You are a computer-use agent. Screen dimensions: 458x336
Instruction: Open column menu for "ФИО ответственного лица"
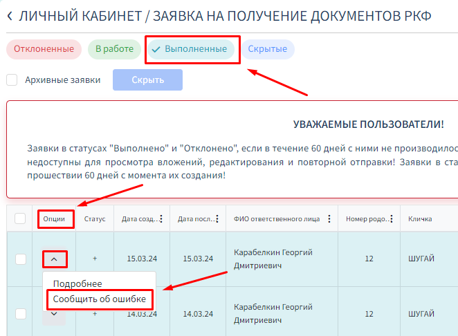(328, 219)
